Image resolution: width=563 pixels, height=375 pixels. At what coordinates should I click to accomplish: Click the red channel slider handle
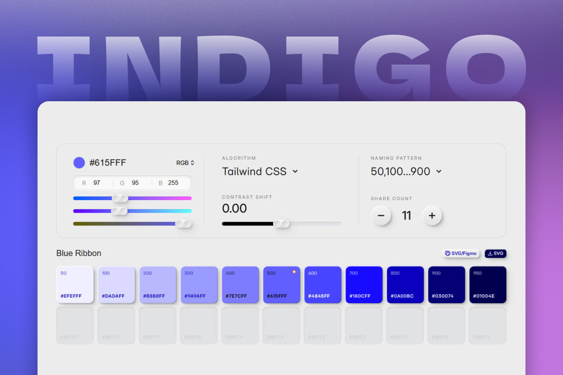[x=120, y=198]
